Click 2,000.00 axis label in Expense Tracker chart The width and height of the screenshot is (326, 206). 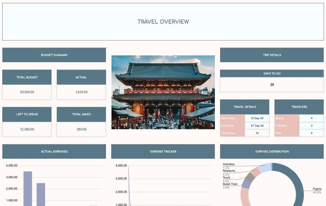[x=121, y=192]
